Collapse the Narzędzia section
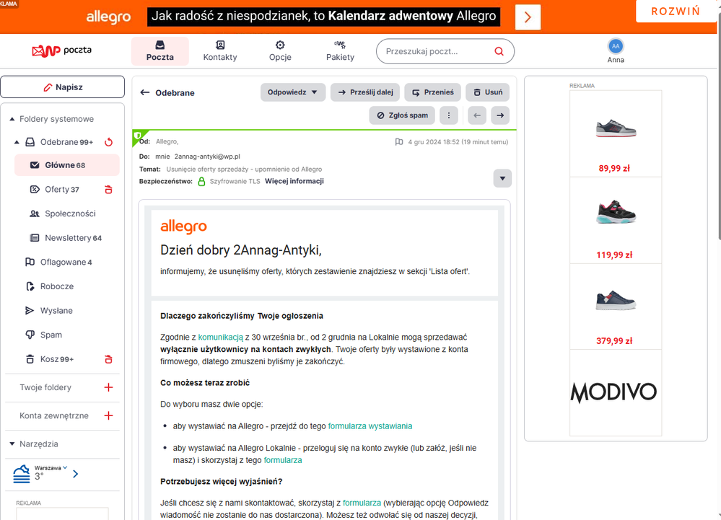 click(x=12, y=444)
